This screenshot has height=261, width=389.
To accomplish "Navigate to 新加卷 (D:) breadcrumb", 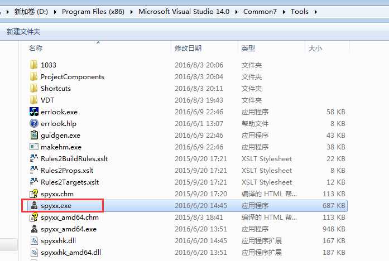I will coord(31,12).
